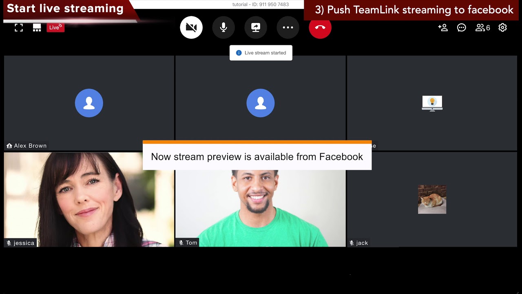
Task: Click the red Live streaming indicator
Action: point(55,27)
